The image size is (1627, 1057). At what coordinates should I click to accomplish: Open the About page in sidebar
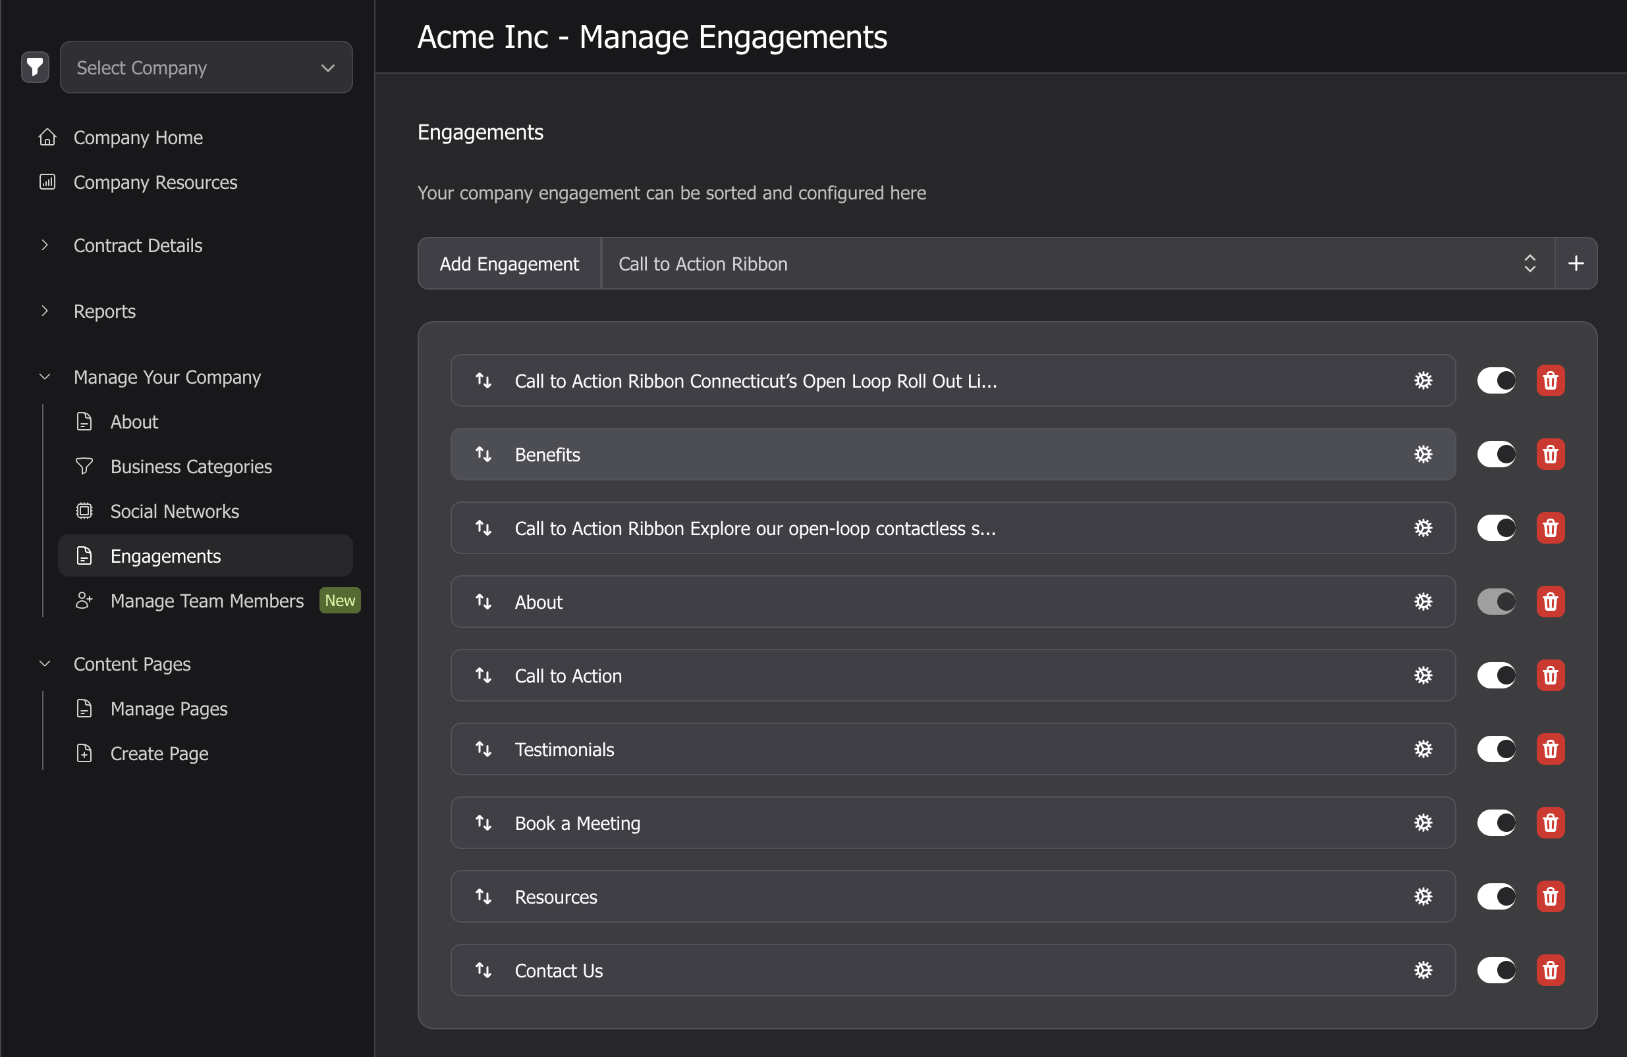[134, 422]
